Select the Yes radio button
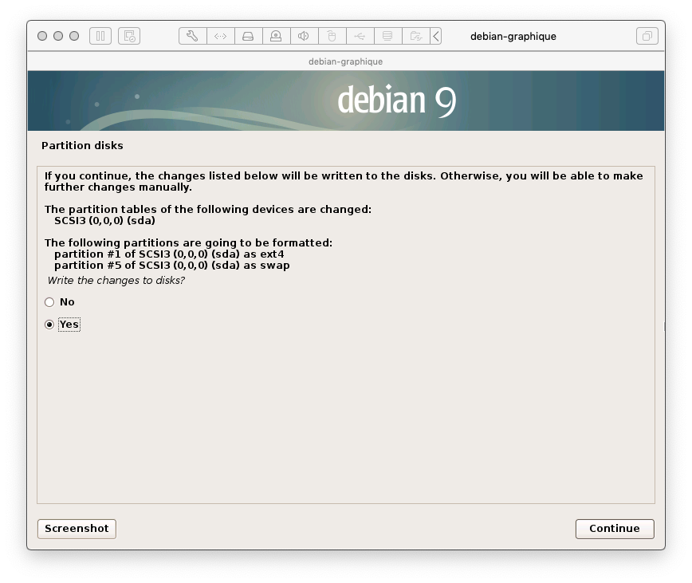 (x=49, y=325)
